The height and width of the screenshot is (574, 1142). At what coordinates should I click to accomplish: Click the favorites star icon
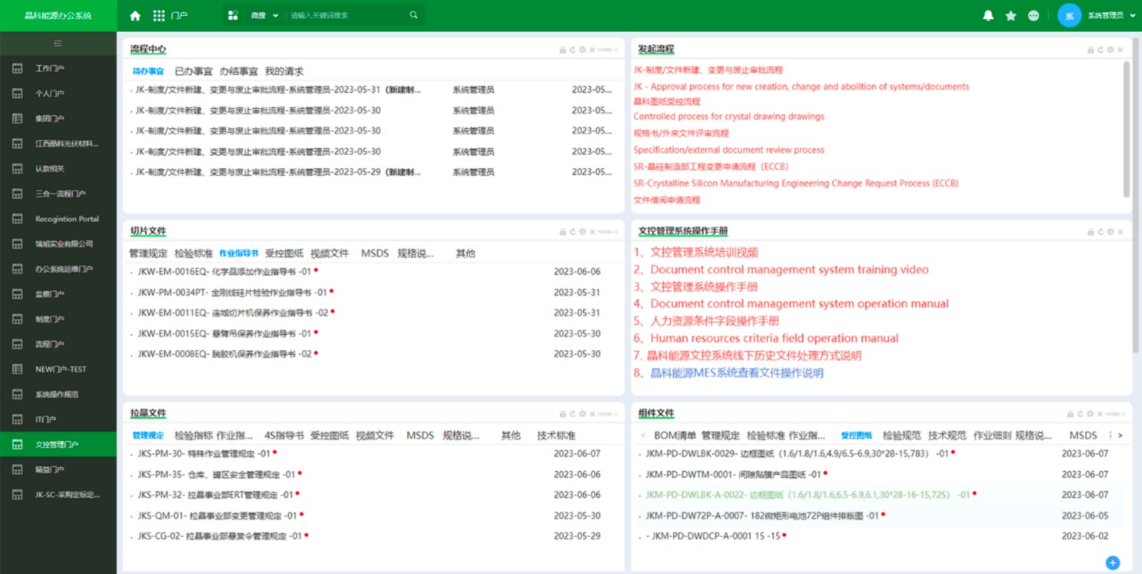point(1011,15)
